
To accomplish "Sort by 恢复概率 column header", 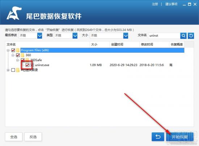I will click(x=177, y=44).
